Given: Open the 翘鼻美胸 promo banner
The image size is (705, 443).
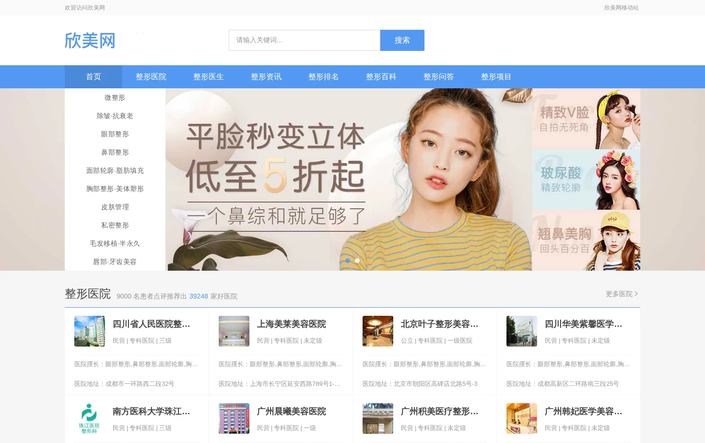Looking at the screenshot, I should (x=586, y=240).
